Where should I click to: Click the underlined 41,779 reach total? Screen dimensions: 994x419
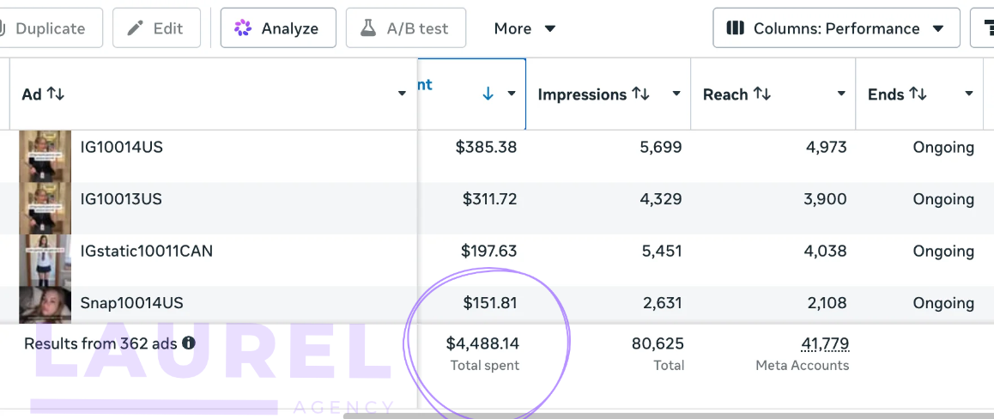coord(826,344)
